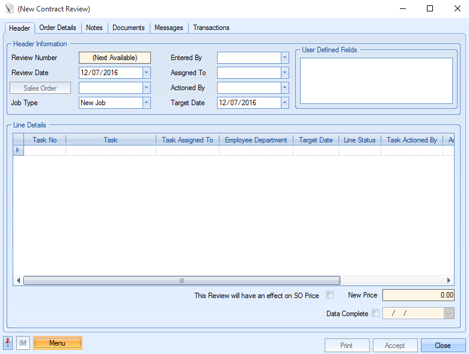
Task: Click the orange Menu button
Action: pyautogui.click(x=58, y=343)
